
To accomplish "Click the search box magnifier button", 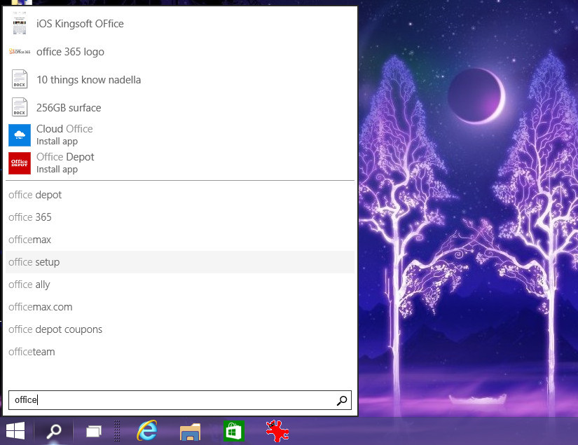I will [x=341, y=400].
